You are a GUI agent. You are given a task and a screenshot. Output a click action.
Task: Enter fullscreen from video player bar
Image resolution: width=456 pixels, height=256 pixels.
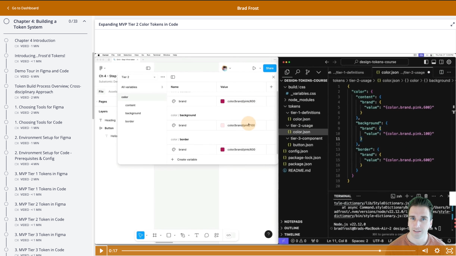tap(449, 251)
